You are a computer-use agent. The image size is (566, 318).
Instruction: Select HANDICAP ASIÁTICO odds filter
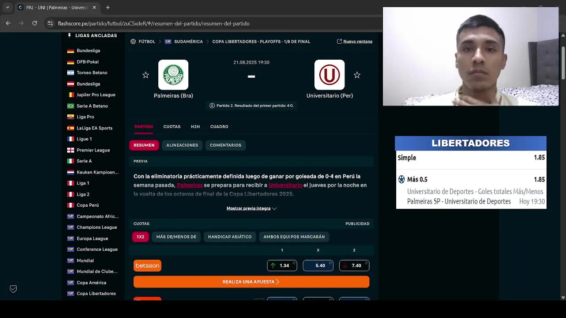pyautogui.click(x=230, y=237)
